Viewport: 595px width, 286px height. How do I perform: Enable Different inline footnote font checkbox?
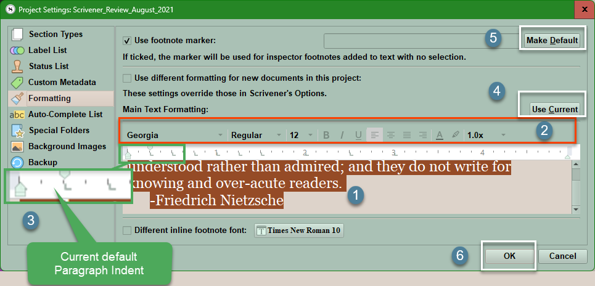coord(128,230)
